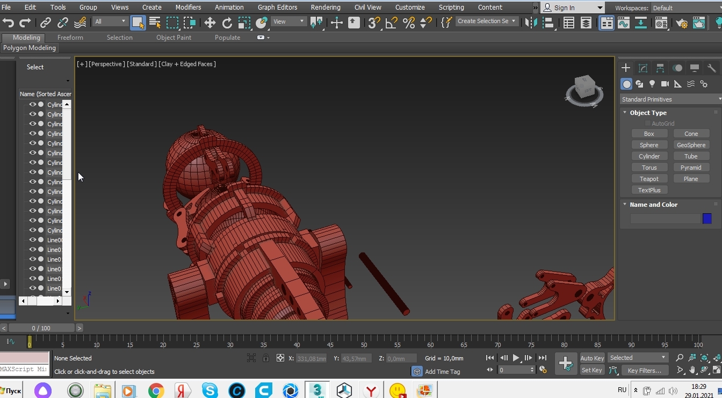The image size is (722, 398).
Task: Open Render Setup teapot icon
Action: 682,23
